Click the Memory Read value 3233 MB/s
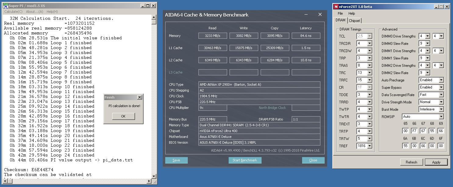 pyautogui.click(x=212, y=36)
